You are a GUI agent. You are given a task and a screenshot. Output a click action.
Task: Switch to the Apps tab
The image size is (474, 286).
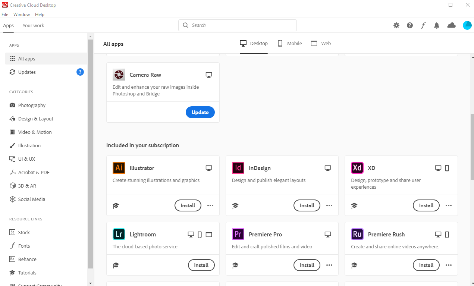(x=8, y=25)
